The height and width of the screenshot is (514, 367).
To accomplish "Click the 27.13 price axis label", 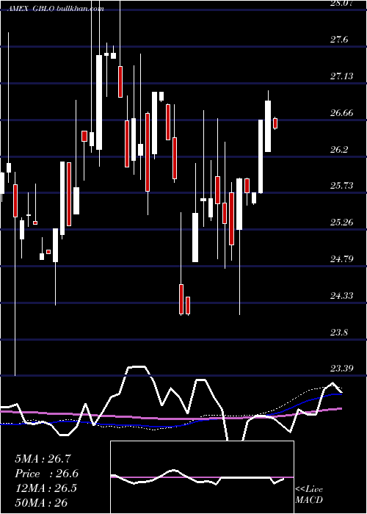I will (x=342, y=76).
